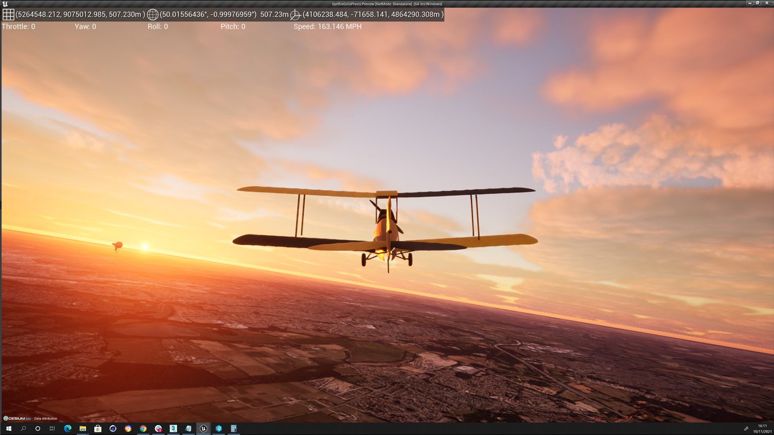Image resolution: width=774 pixels, height=435 pixels.
Task: Click the globe latitude/longitude icon
Action: (x=153, y=15)
